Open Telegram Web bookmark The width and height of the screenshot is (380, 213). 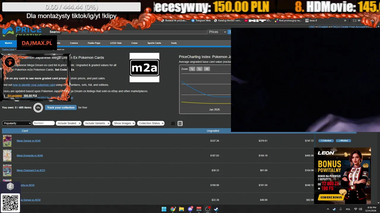click(x=201, y=20)
